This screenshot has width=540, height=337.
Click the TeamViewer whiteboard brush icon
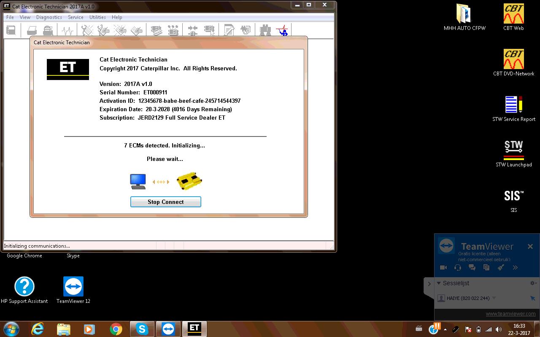501,267
